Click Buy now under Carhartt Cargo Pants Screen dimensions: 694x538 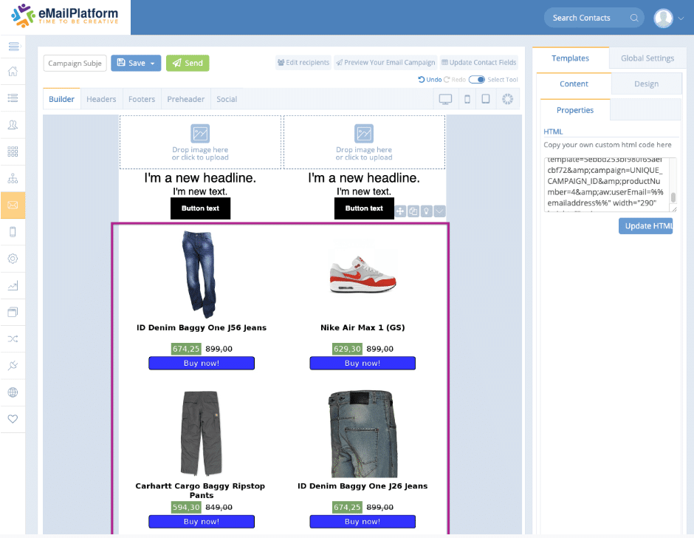click(x=202, y=522)
